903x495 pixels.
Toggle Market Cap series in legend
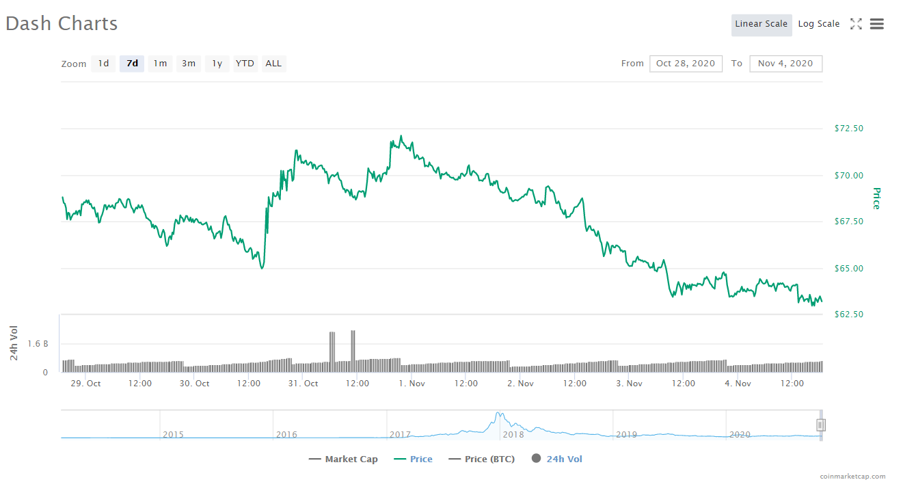pyautogui.click(x=343, y=459)
